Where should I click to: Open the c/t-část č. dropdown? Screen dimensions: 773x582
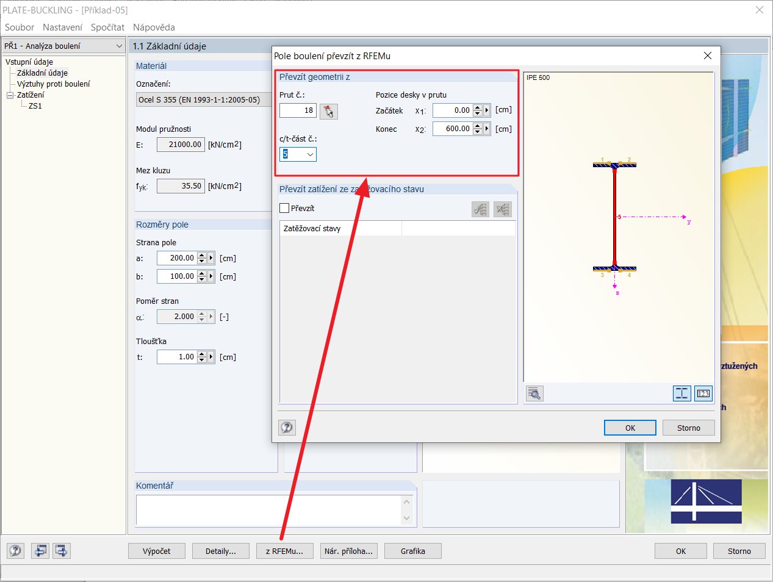pyautogui.click(x=310, y=154)
